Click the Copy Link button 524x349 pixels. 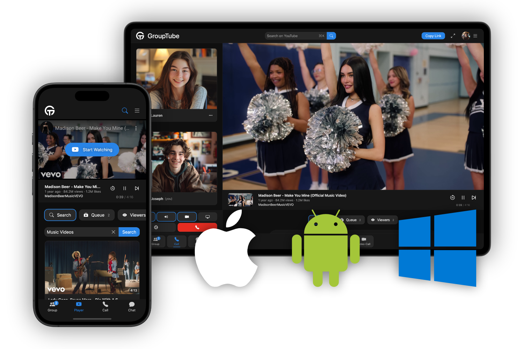(433, 36)
